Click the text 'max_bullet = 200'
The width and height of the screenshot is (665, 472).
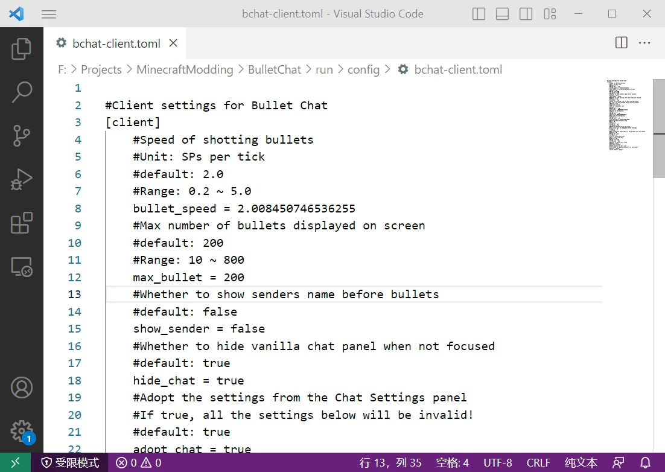188,278
